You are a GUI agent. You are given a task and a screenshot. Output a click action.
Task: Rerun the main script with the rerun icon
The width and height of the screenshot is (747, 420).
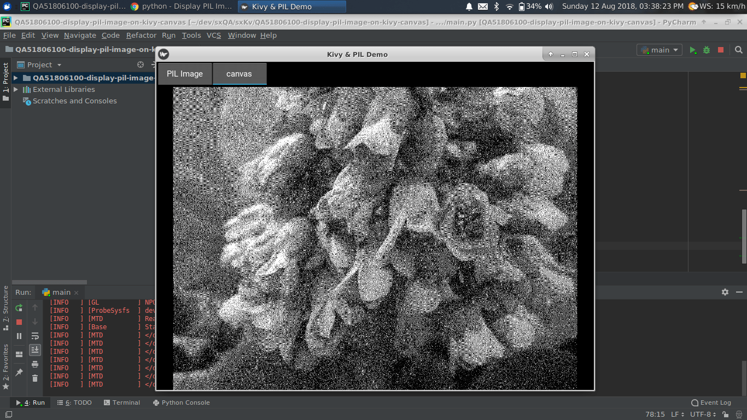(x=18, y=308)
